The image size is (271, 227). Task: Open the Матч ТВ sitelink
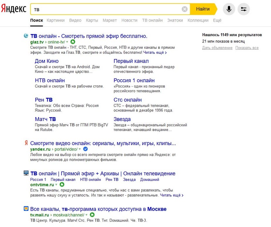coord(45,119)
